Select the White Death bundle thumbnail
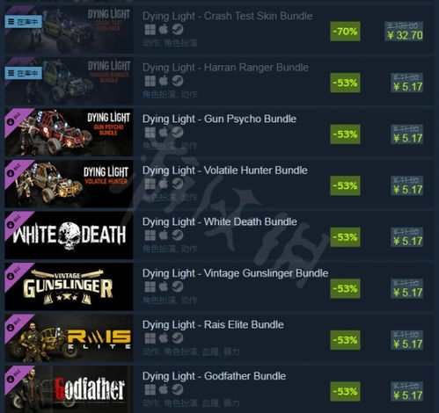439x413 pixels. 69,235
